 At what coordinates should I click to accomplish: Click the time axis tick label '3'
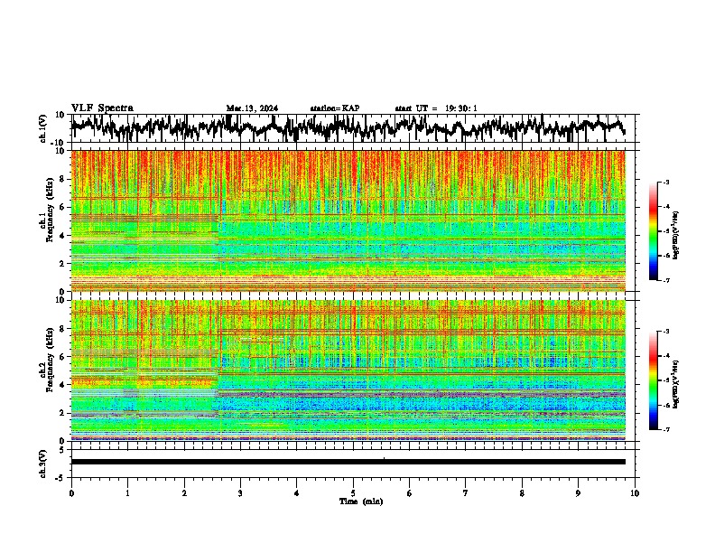(x=240, y=492)
